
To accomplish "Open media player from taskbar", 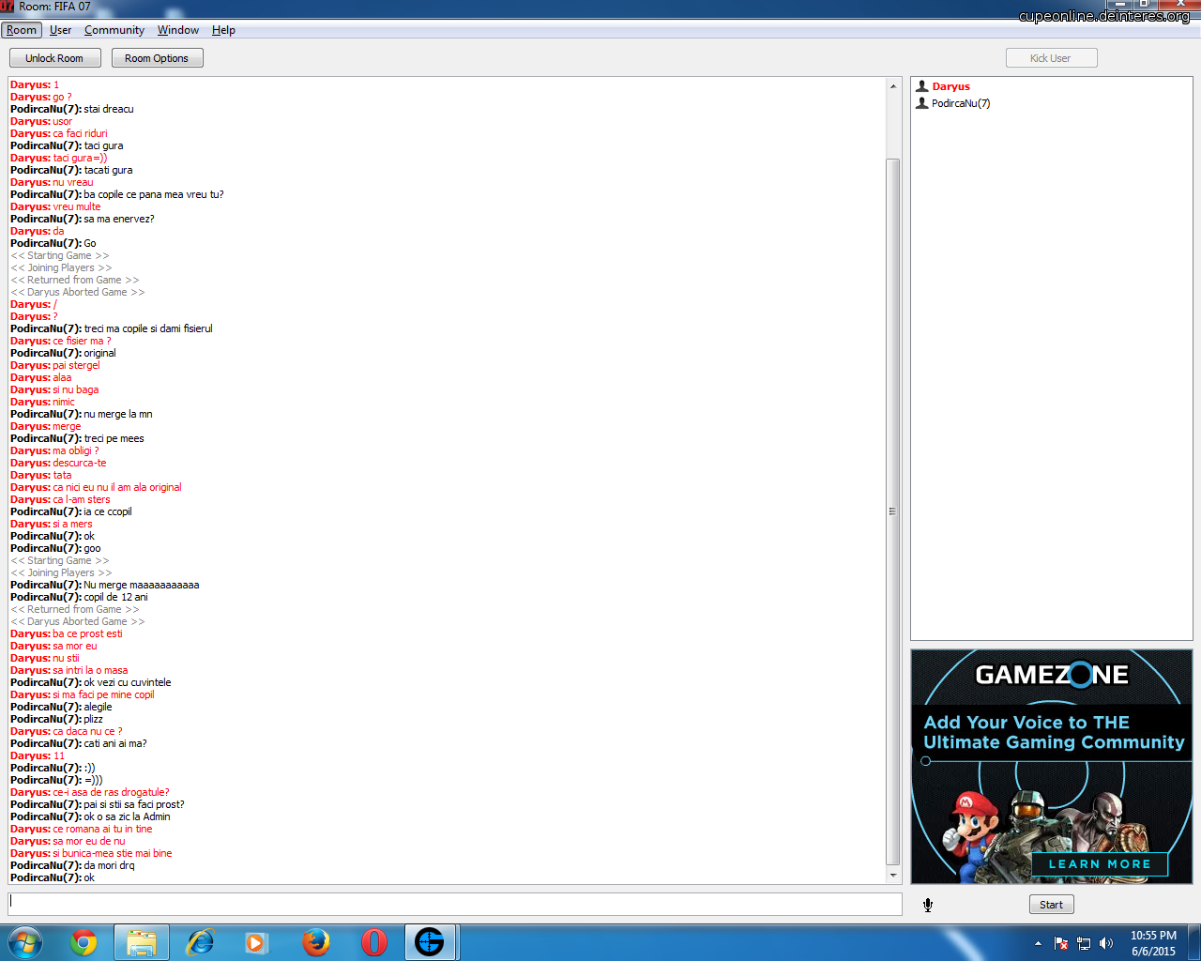I will [x=256, y=942].
